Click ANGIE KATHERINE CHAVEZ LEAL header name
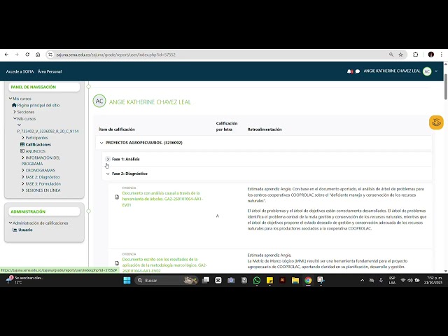This screenshot has width=448, height=336. 392,71
